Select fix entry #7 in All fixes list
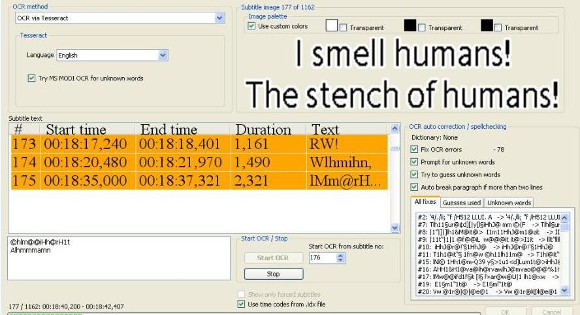The image size is (580, 315). point(489,225)
